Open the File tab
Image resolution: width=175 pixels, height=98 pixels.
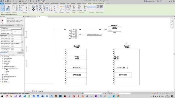[2, 4]
